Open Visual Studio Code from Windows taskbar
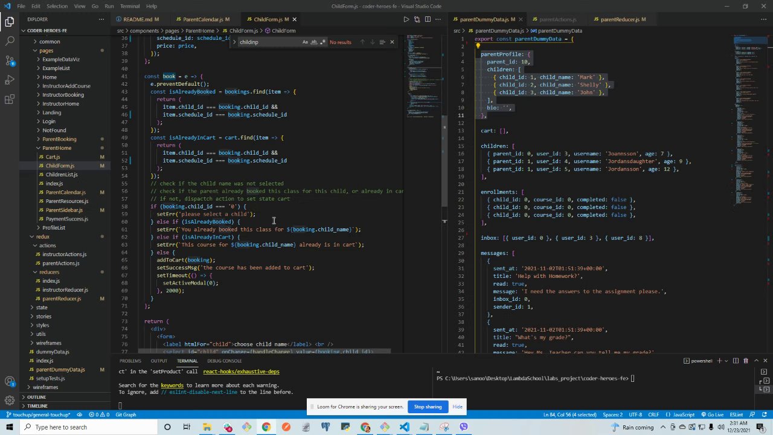The width and height of the screenshot is (773, 435). click(x=404, y=427)
